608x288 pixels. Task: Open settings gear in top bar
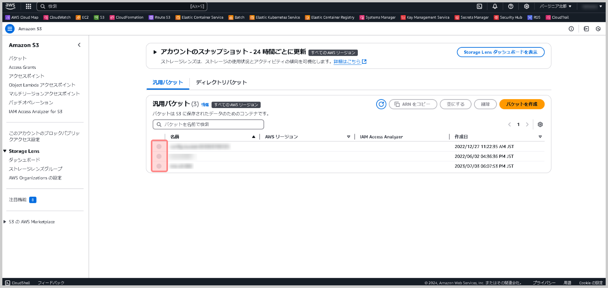tap(527, 6)
